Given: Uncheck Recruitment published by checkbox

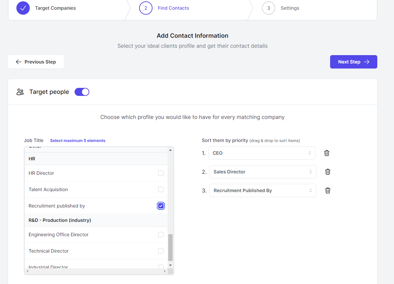Looking at the screenshot, I should (x=161, y=206).
